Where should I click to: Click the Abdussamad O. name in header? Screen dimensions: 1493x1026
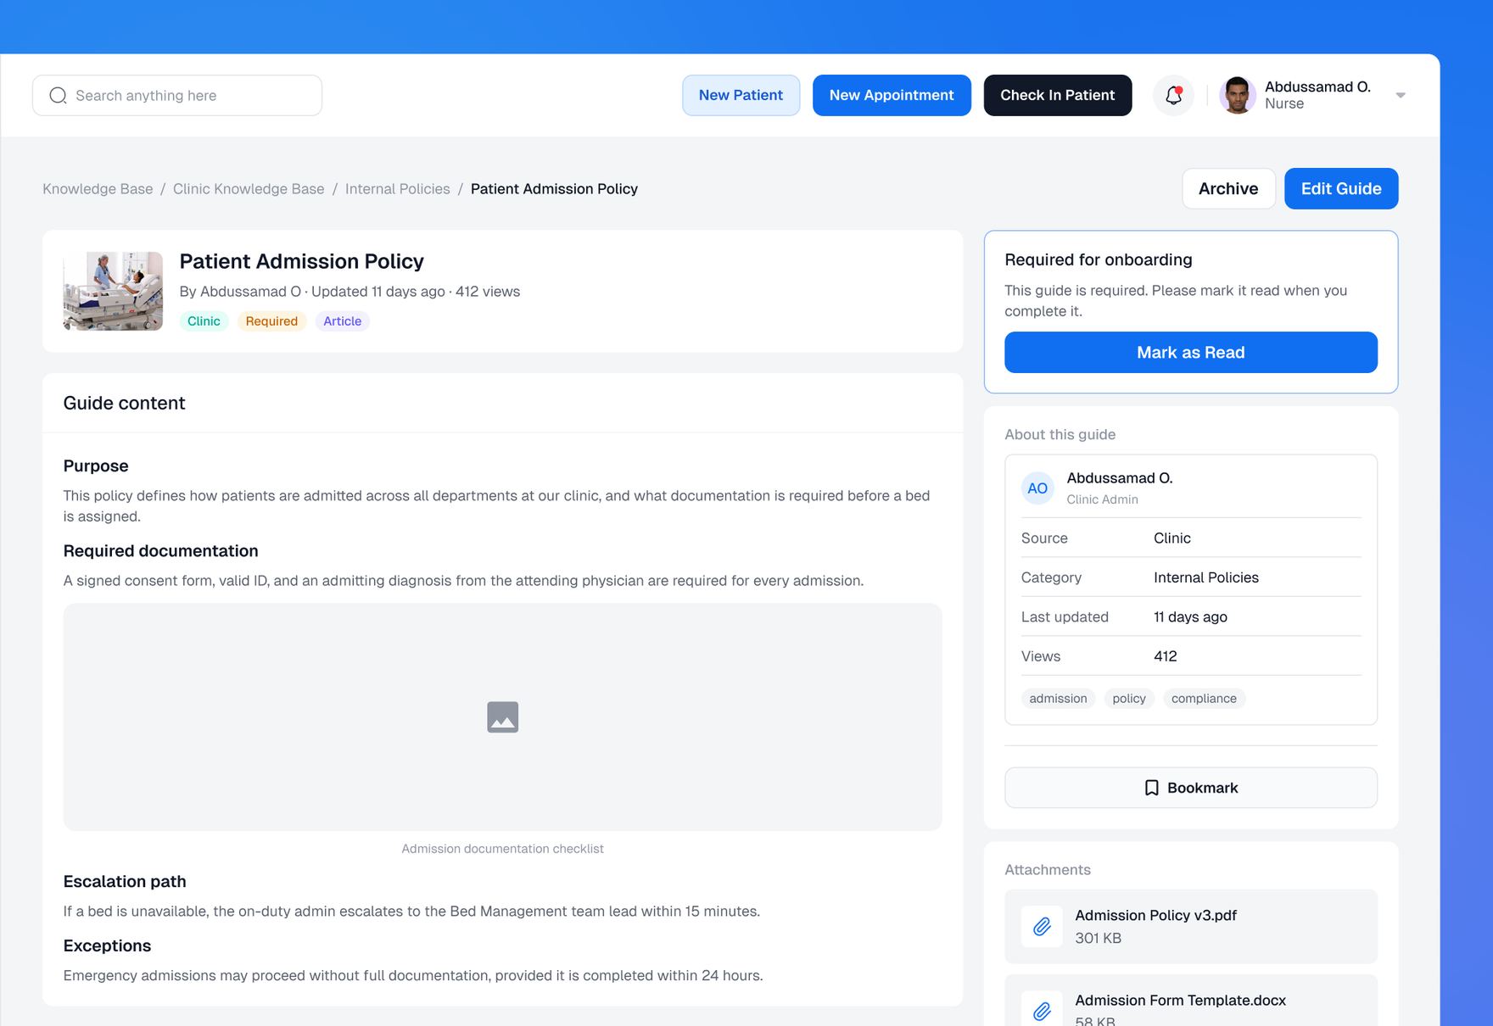1317,86
